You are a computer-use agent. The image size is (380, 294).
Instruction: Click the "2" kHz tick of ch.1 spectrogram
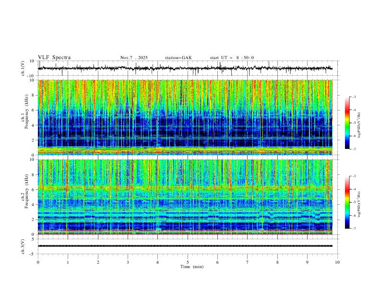[33, 140]
